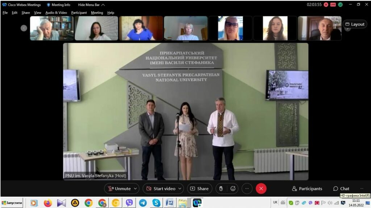Click the gesture recognition hand icon

(x=221, y=188)
